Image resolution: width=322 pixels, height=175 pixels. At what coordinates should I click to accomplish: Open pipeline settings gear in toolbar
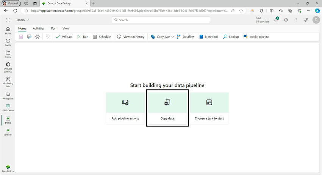[38, 37]
